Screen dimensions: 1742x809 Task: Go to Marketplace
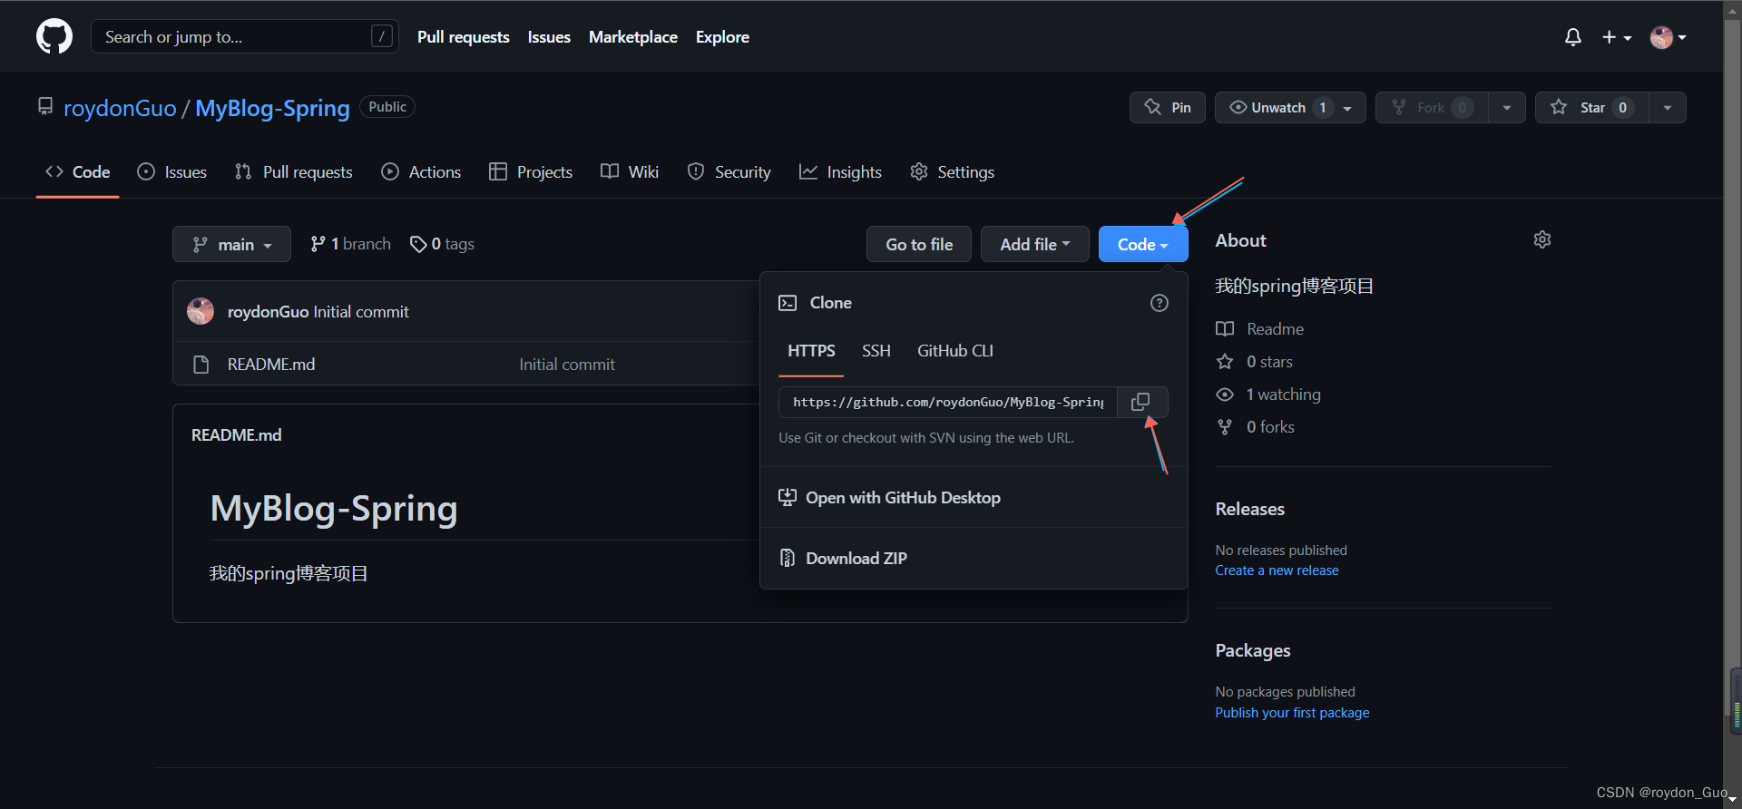click(x=633, y=37)
